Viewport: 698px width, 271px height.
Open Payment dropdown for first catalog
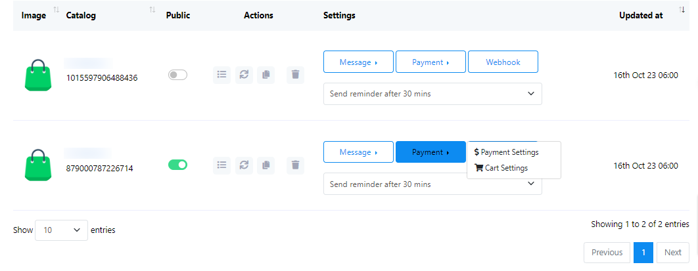point(430,62)
